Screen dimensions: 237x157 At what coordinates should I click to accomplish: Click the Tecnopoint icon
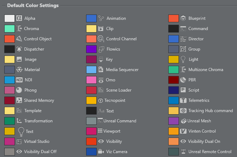pyautogui.click(x=101, y=100)
